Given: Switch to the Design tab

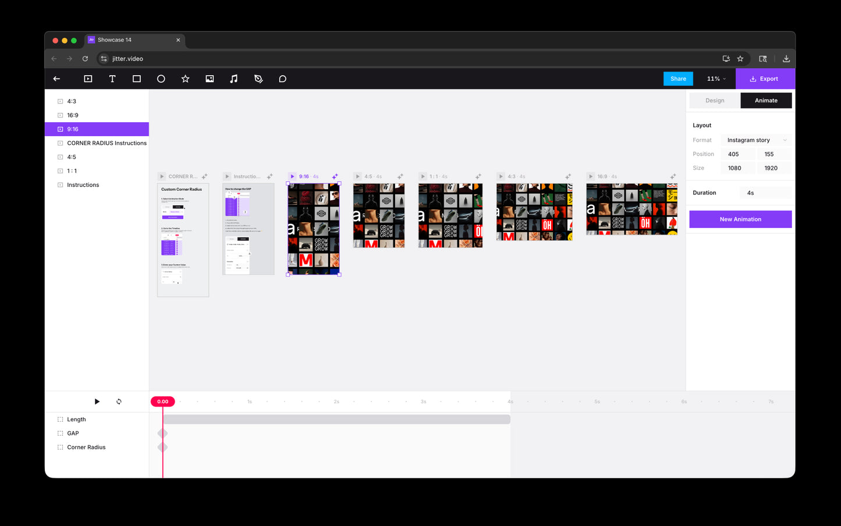Looking at the screenshot, I should (x=715, y=101).
